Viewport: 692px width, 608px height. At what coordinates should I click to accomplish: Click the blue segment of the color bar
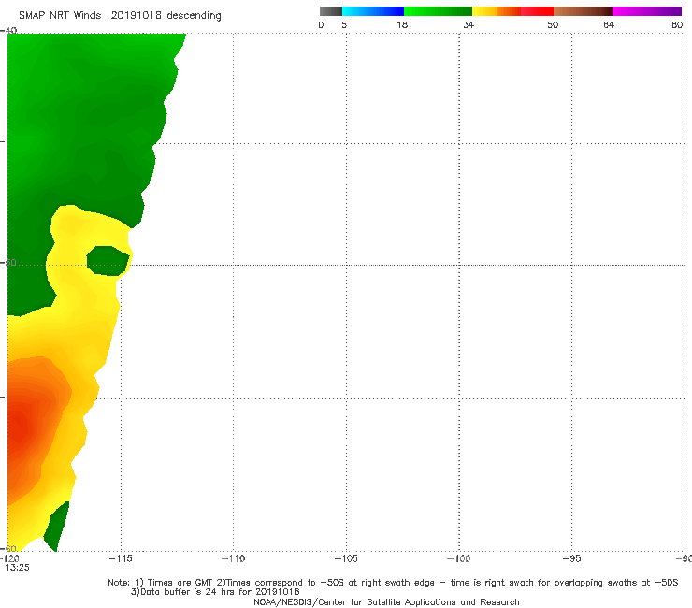tap(373, 11)
